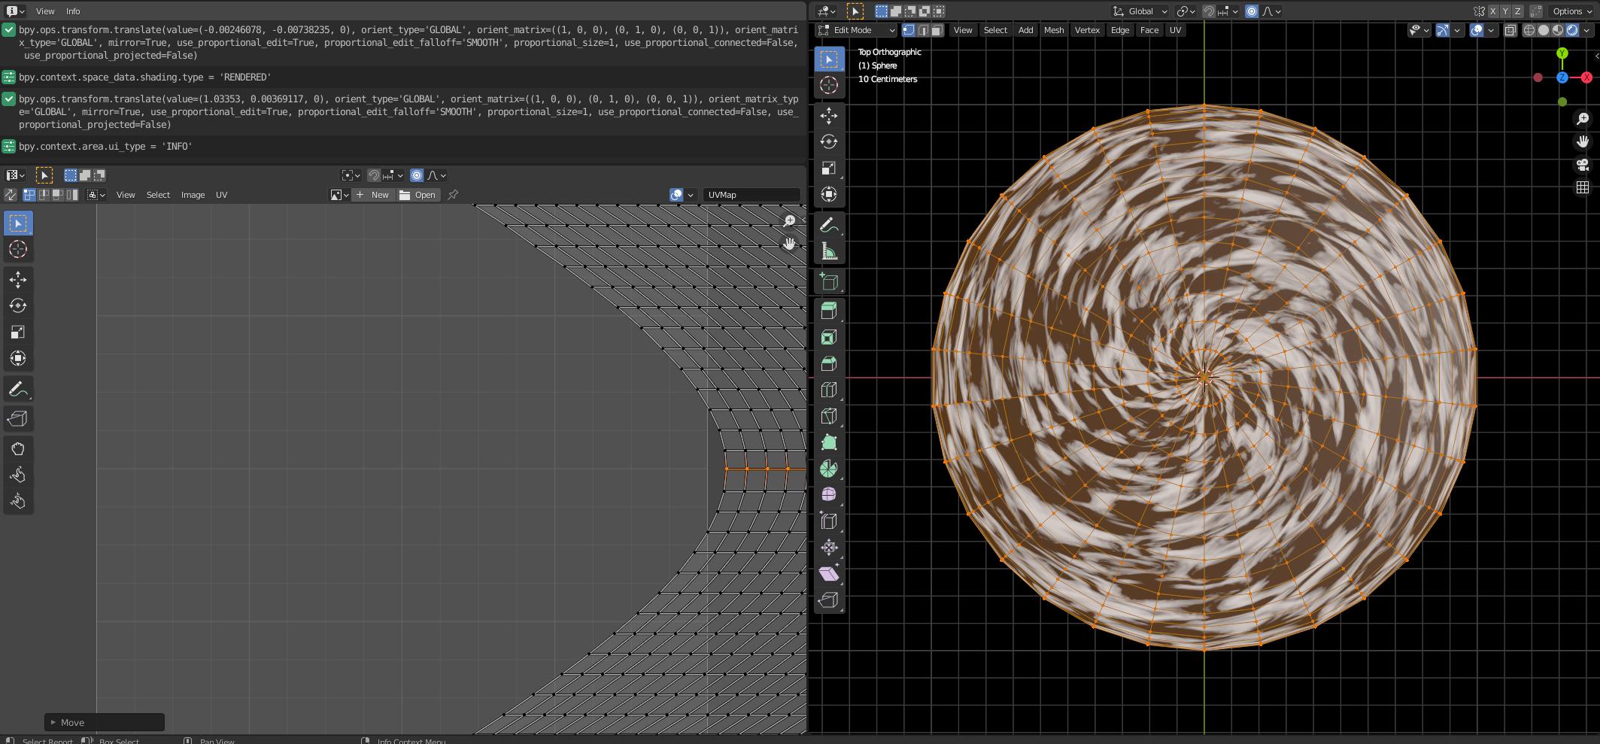Select the Poly Build tool
The height and width of the screenshot is (744, 1600).
point(828,442)
